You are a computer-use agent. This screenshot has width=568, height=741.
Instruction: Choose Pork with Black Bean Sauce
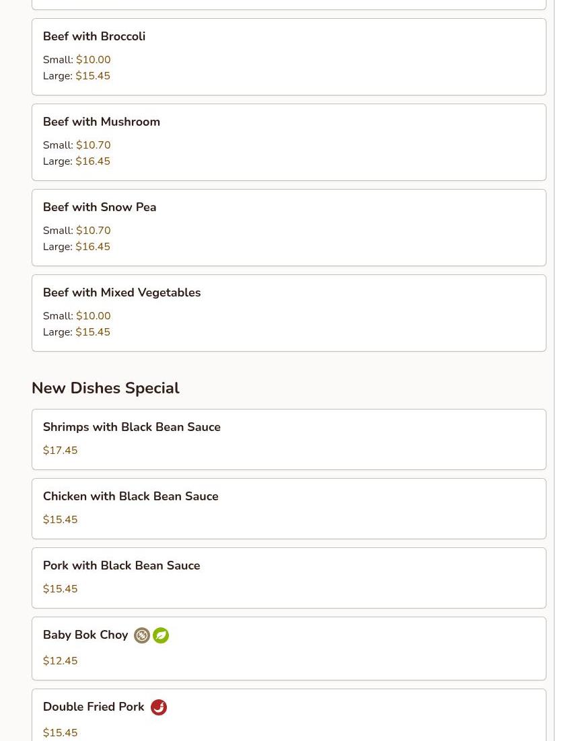[x=122, y=565]
